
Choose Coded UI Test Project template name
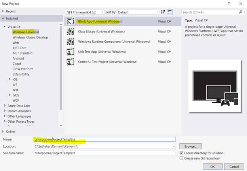pos(108,62)
